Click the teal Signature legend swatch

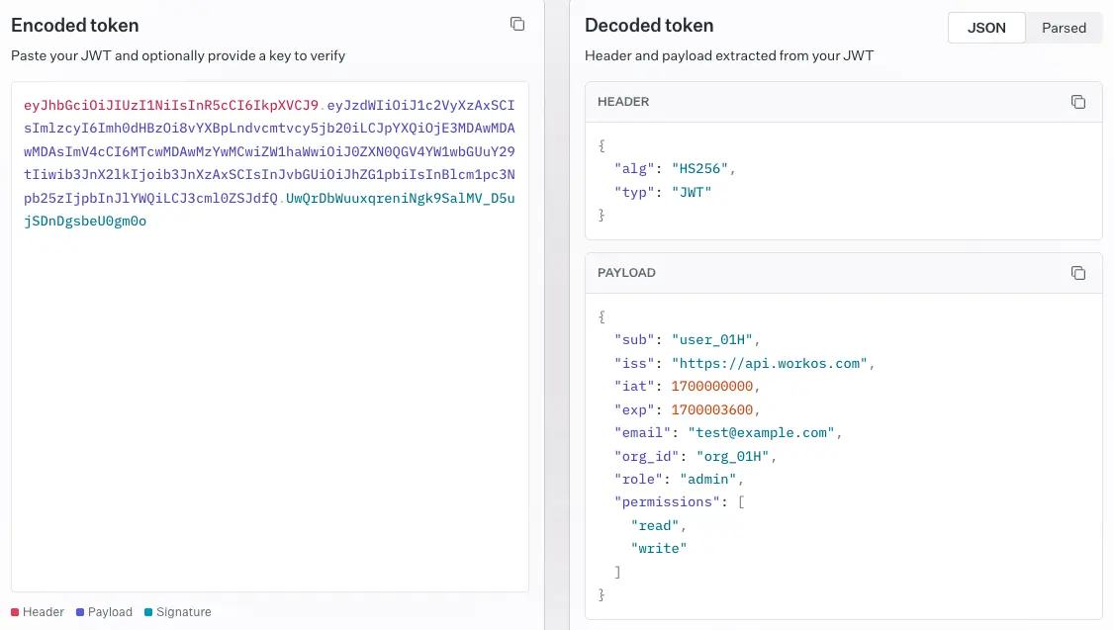(149, 611)
